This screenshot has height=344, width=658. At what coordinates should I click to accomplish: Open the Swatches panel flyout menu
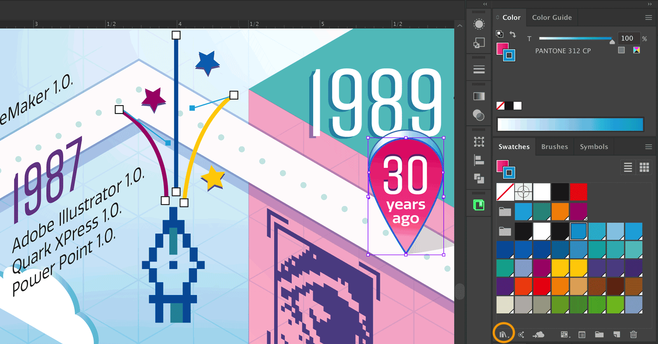pyautogui.click(x=648, y=146)
